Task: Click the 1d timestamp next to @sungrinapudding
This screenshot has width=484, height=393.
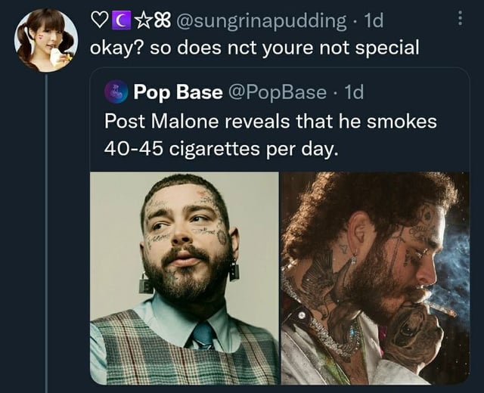Action: click(371, 22)
